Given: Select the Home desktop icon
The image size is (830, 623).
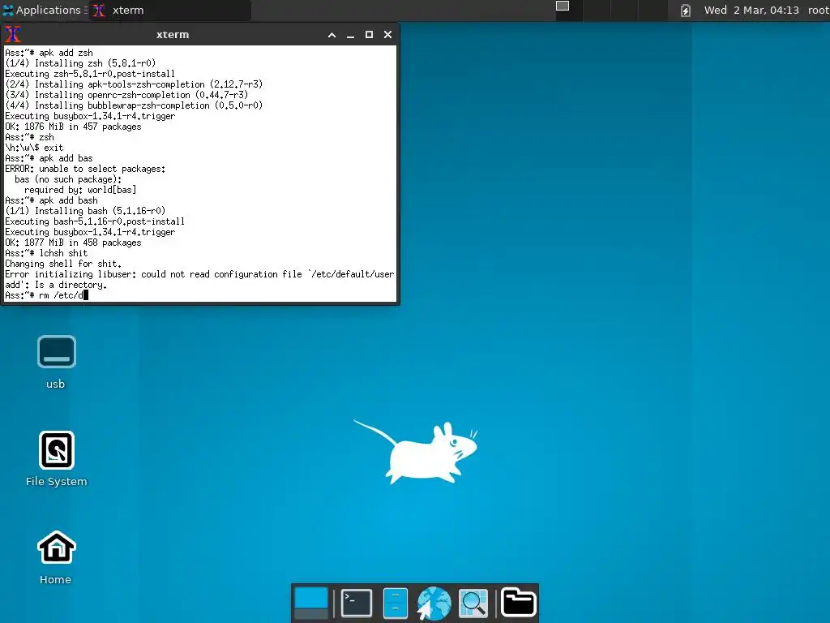Looking at the screenshot, I should tap(56, 557).
